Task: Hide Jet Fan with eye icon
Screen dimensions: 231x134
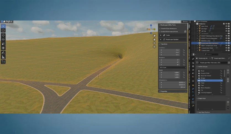Action: (226, 31)
